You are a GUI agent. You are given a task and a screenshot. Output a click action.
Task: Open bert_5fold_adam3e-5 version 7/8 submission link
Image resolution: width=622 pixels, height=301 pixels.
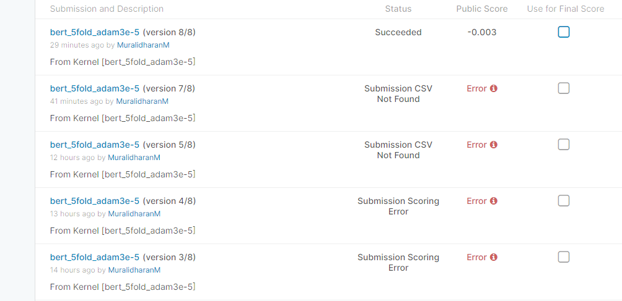pyautogui.click(x=95, y=88)
